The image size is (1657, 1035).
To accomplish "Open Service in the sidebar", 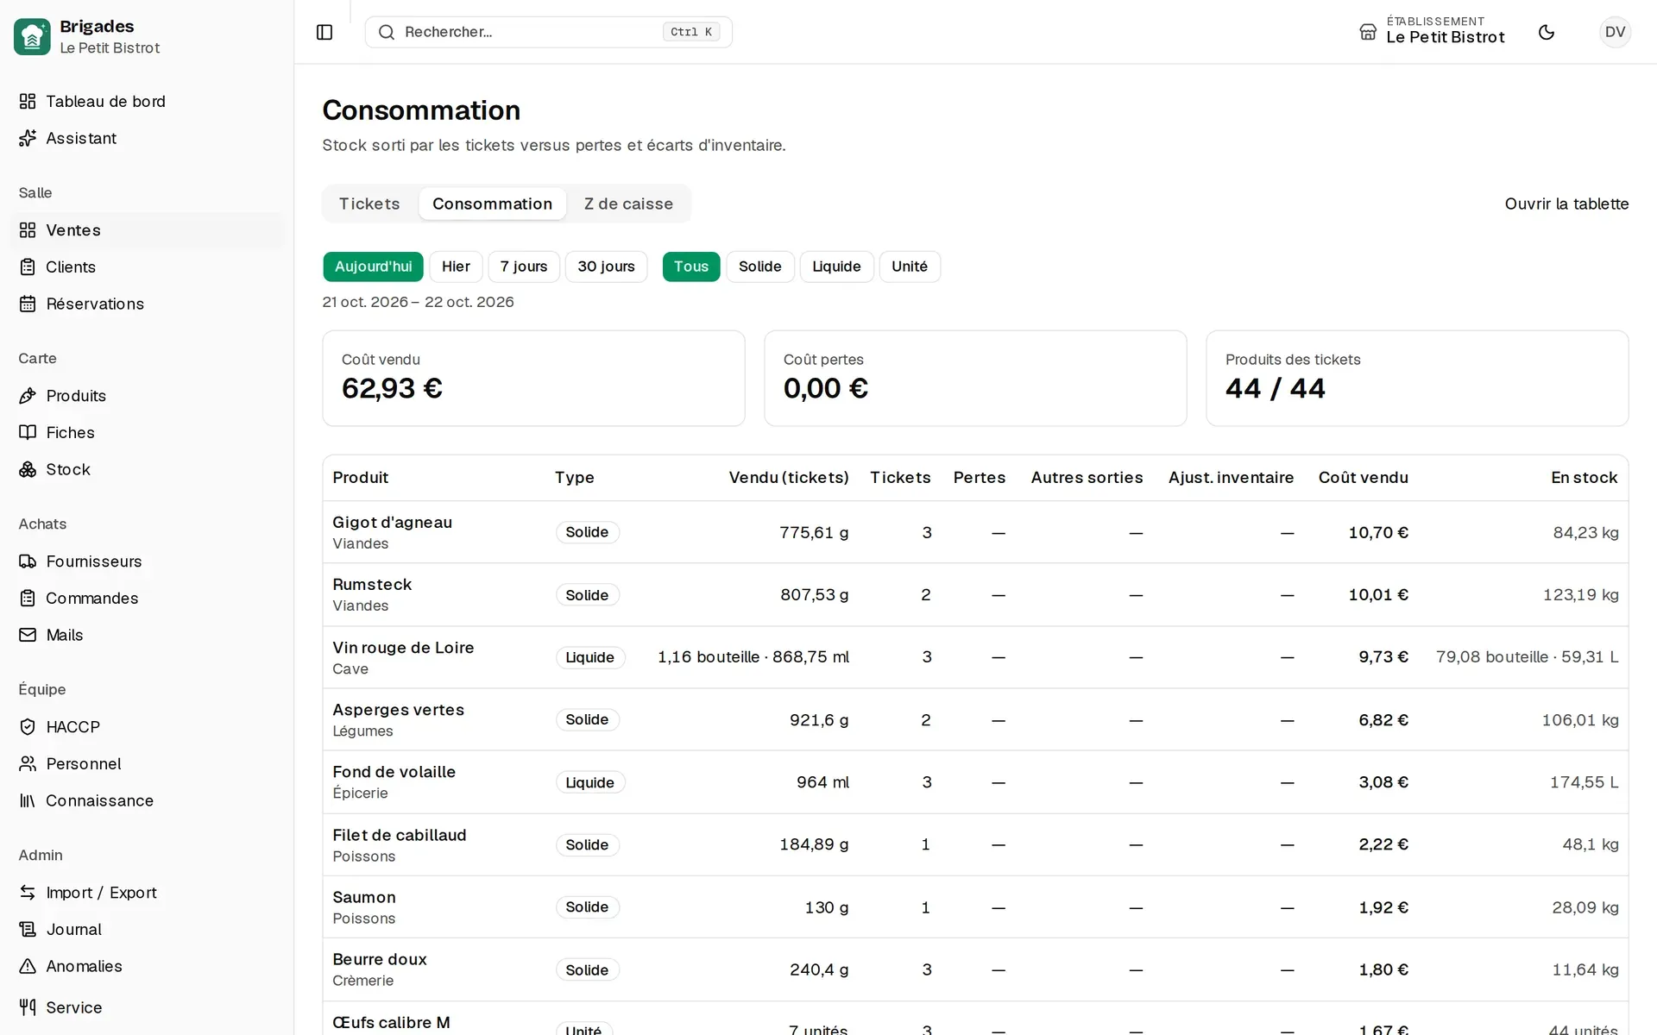I will tap(147, 1007).
